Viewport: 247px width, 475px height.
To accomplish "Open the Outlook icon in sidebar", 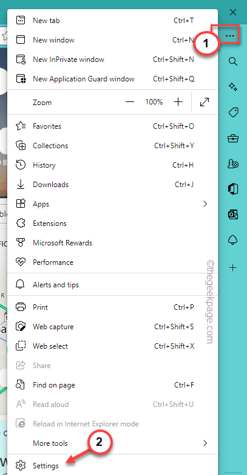I will (x=233, y=215).
